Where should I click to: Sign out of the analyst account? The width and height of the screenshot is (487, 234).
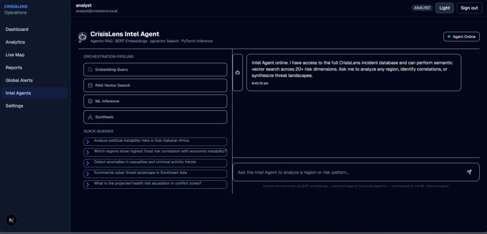[469, 8]
